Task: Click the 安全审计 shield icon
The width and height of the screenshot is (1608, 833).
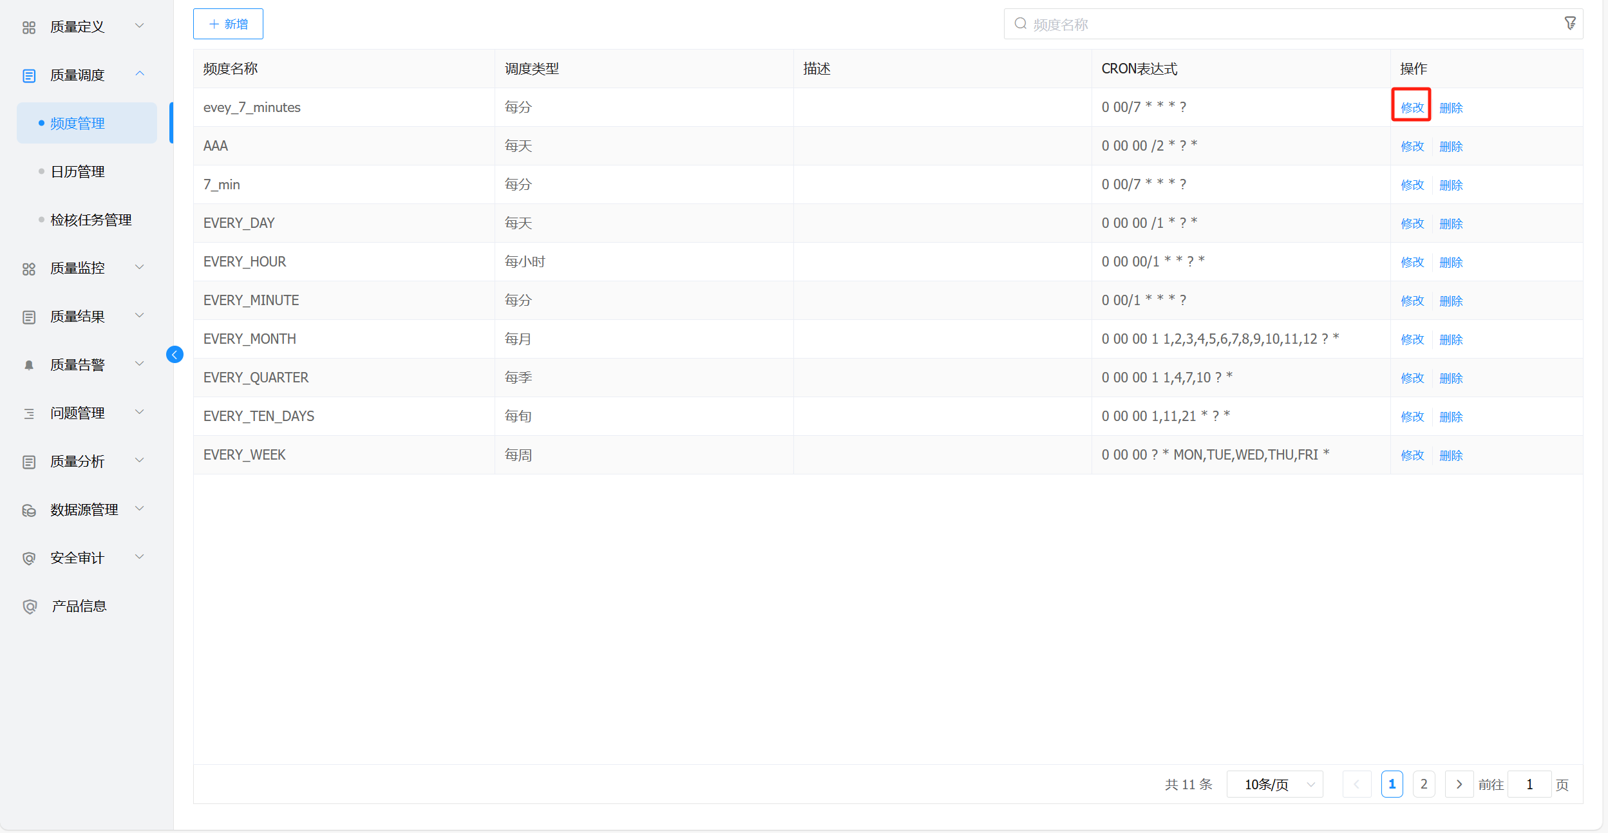Action: (x=29, y=558)
